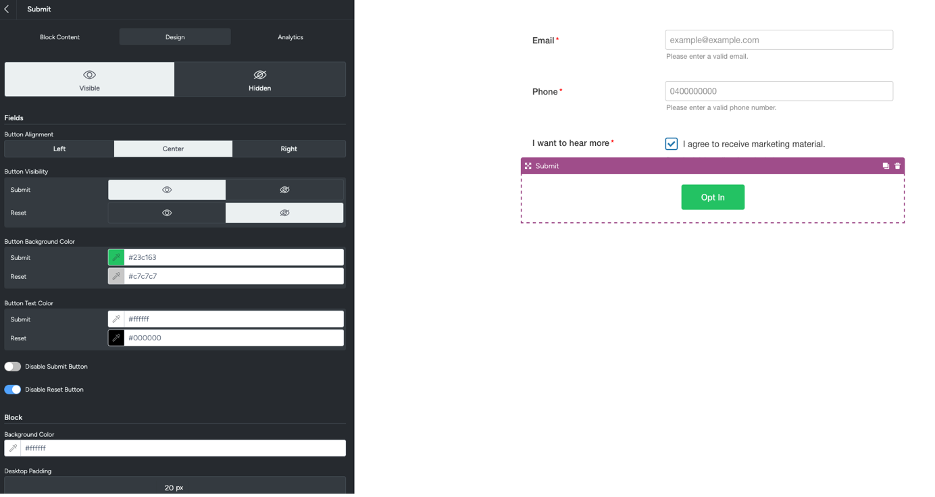This screenshot has width=935, height=497.
Task: Click the Email input field
Action: point(778,40)
